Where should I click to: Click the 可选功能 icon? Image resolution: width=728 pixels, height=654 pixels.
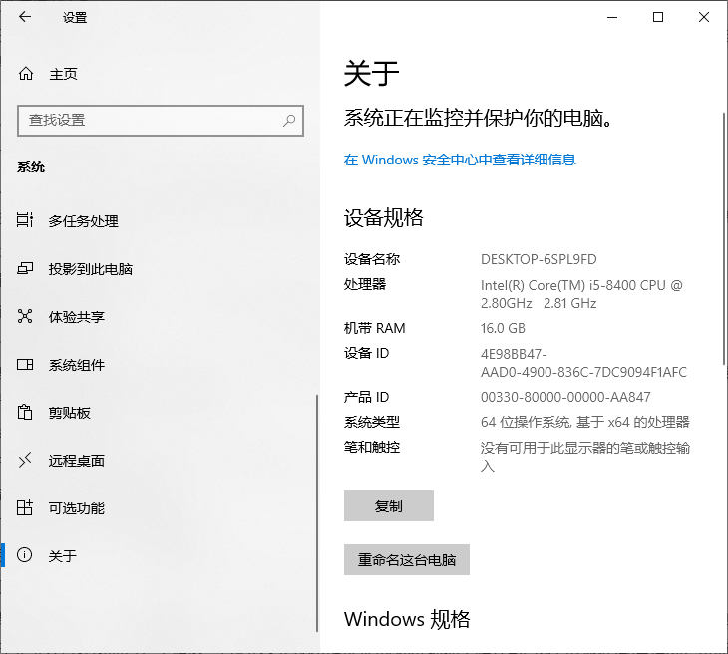point(26,508)
